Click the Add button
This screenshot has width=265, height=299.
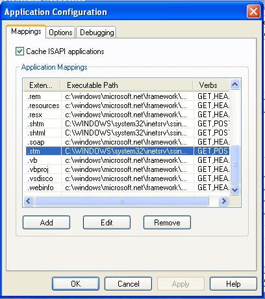point(46,223)
